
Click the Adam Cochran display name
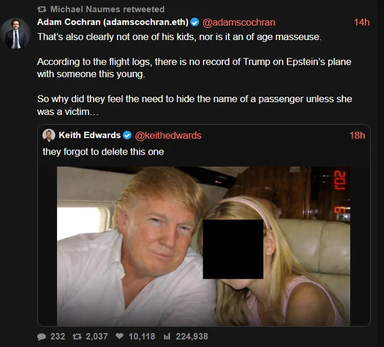pyautogui.click(x=113, y=22)
